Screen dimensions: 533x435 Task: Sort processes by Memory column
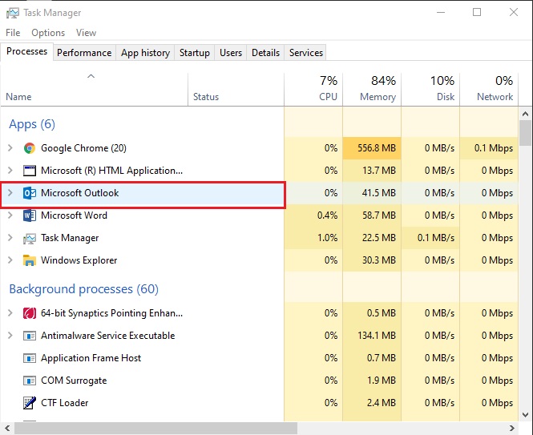[x=372, y=89]
